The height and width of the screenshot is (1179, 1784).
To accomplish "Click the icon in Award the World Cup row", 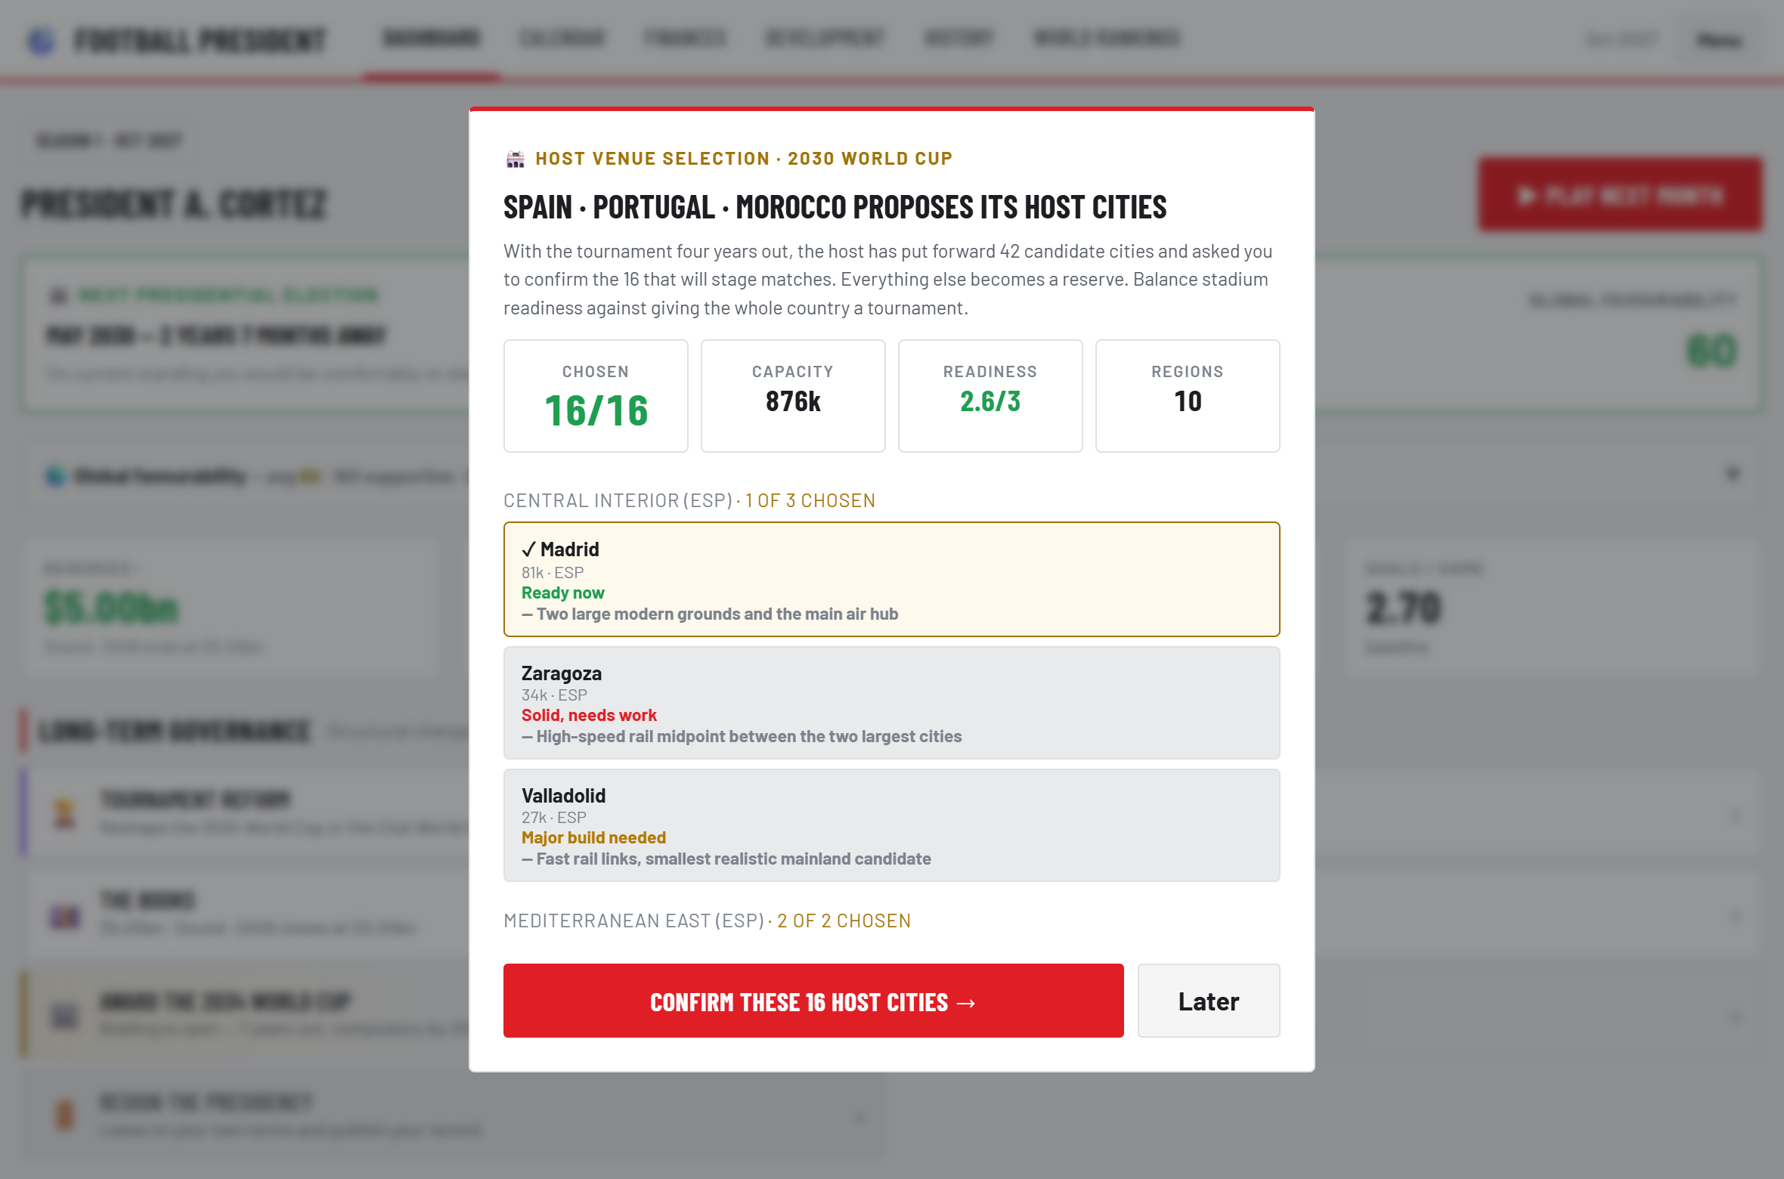I will 64,1016.
